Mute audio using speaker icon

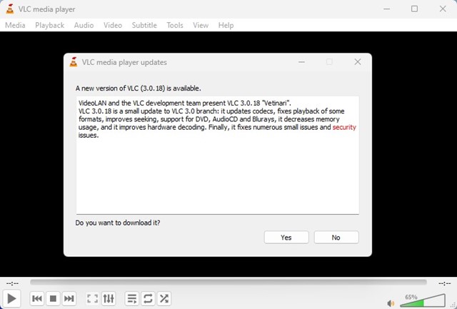(x=391, y=302)
